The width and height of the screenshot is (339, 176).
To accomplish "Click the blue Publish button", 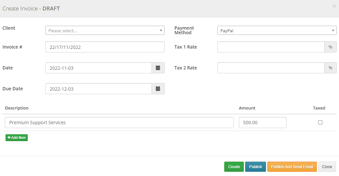I will [256, 167].
